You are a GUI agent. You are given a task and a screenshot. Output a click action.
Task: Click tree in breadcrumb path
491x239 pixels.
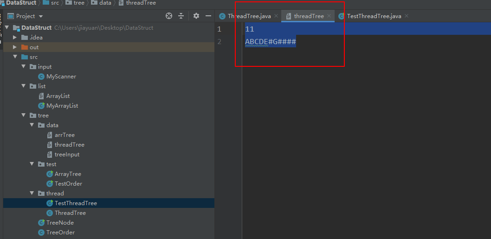coord(79,3)
